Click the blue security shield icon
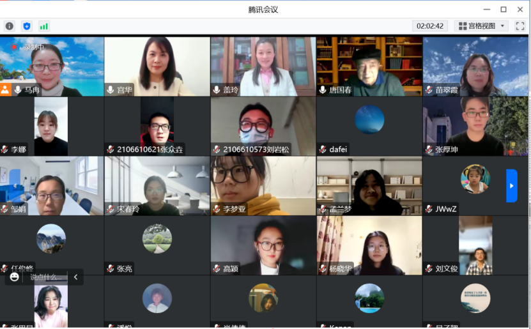This screenshot has width=531, height=329. tap(27, 26)
